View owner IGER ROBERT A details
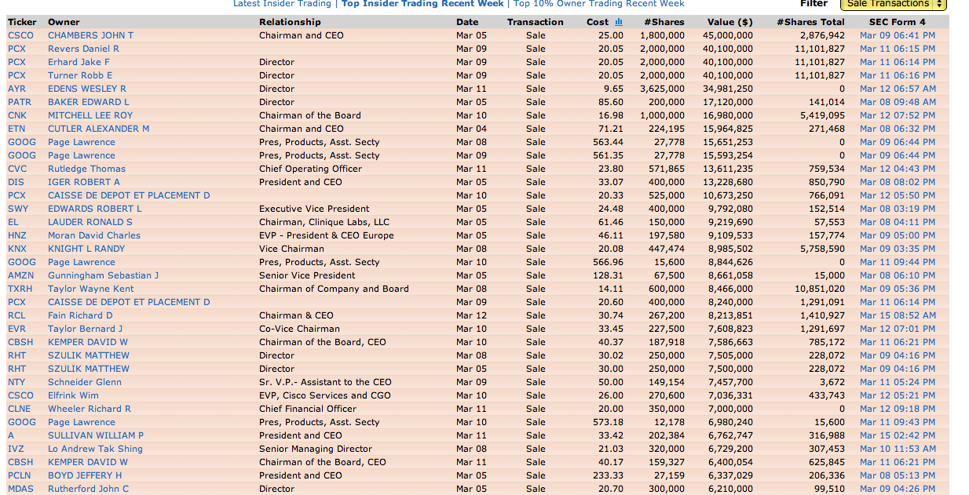This screenshot has width=969, height=495. coord(83,182)
